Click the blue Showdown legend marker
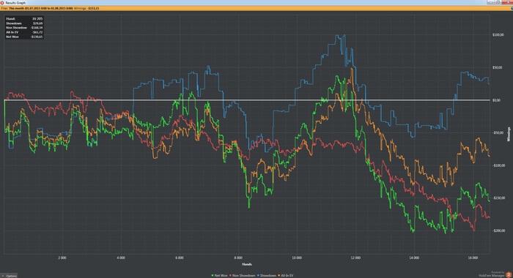Viewport: 513px width, 278px height. pos(258,276)
